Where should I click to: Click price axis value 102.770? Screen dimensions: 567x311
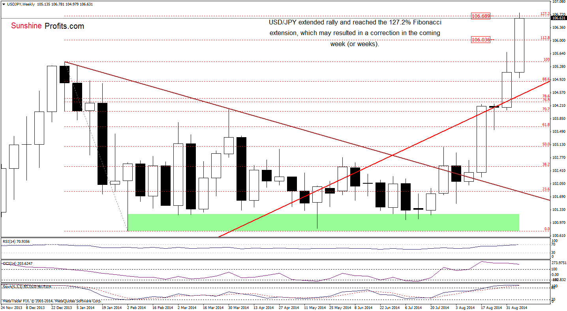[559, 158]
